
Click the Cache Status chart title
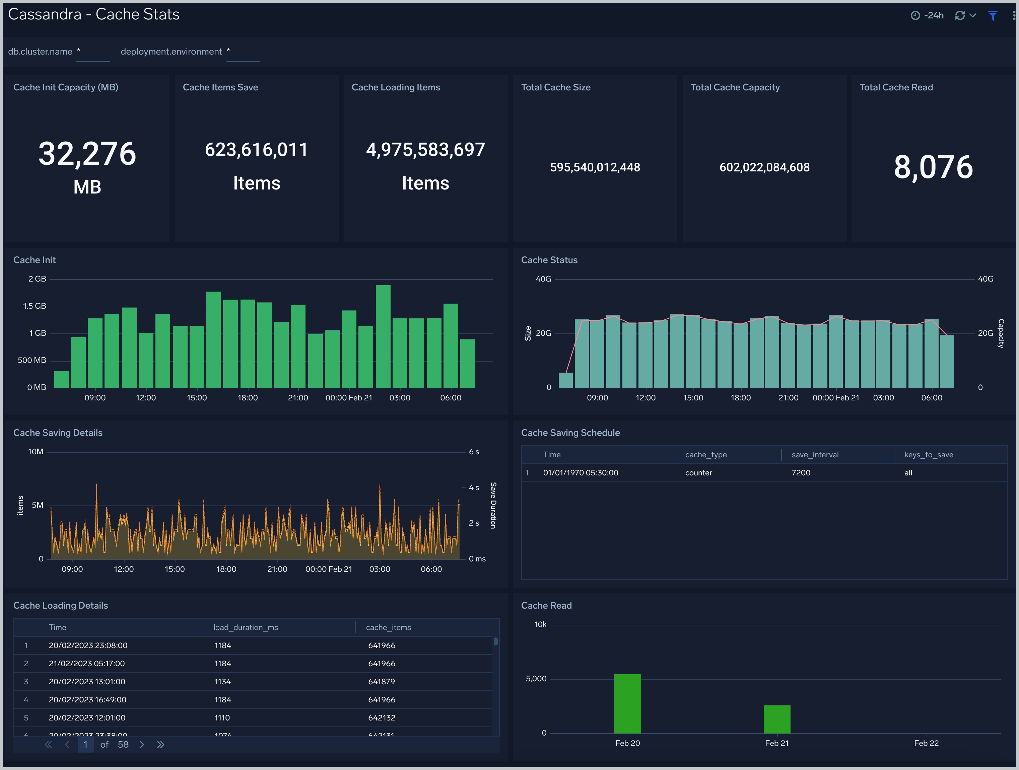[x=549, y=260]
